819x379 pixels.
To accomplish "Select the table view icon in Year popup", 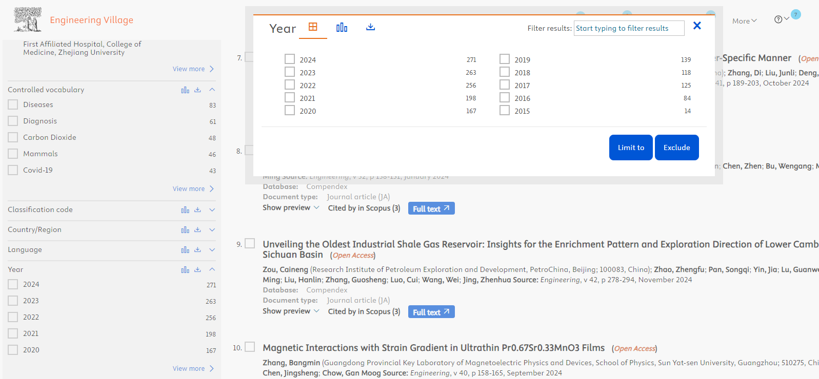I will [x=313, y=27].
